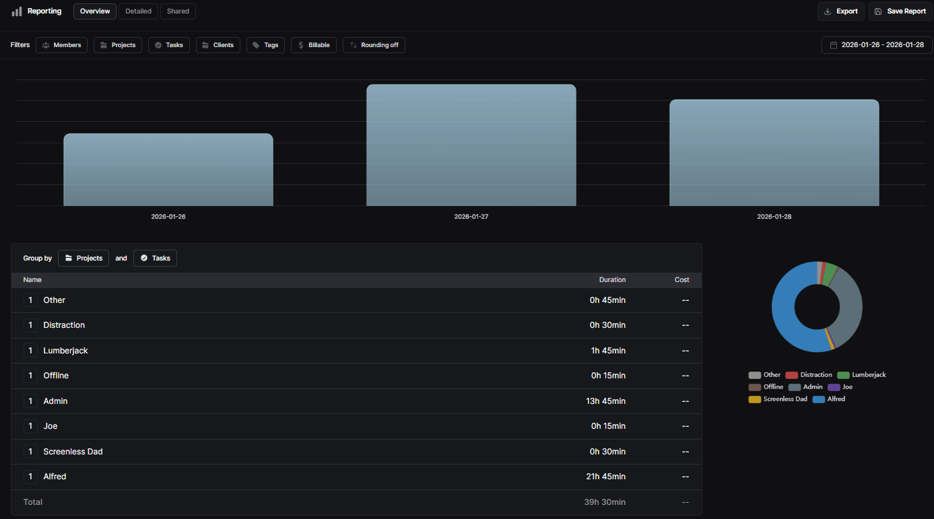Viewport: 934px width, 519px height.
Task: Expand the Distraction project row
Action: 30,325
